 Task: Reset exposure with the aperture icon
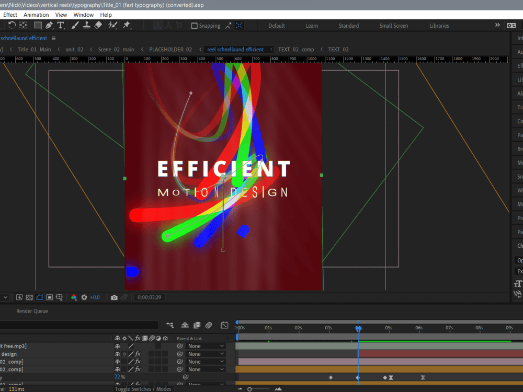[84, 297]
